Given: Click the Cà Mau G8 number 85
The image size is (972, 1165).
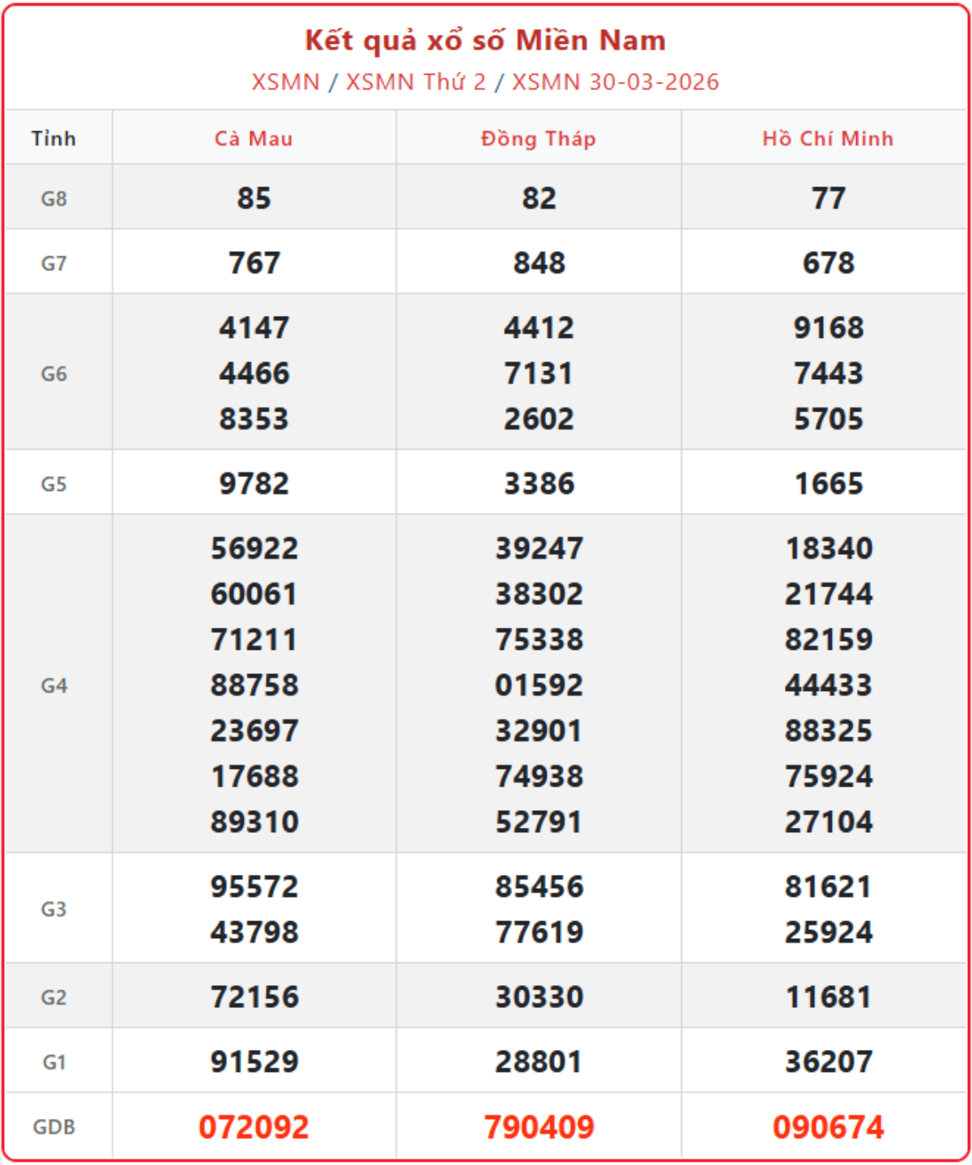Looking at the screenshot, I should coord(254,198).
